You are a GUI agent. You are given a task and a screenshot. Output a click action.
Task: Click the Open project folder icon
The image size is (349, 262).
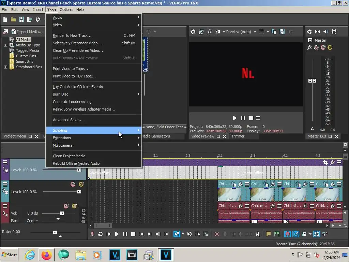coord(13,19)
